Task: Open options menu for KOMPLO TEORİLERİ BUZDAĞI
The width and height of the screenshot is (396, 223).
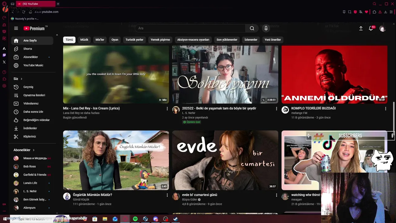Action: tap(385, 109)
